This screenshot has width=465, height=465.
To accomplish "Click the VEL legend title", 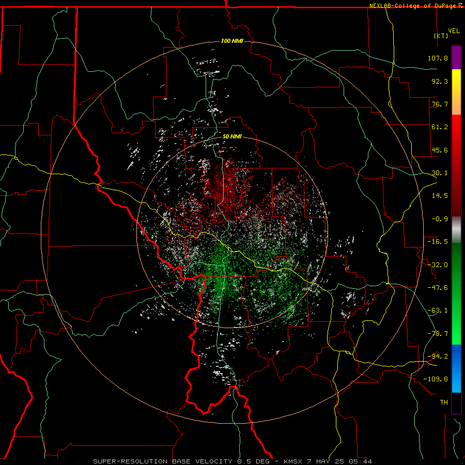I will (x=454, y=31).
